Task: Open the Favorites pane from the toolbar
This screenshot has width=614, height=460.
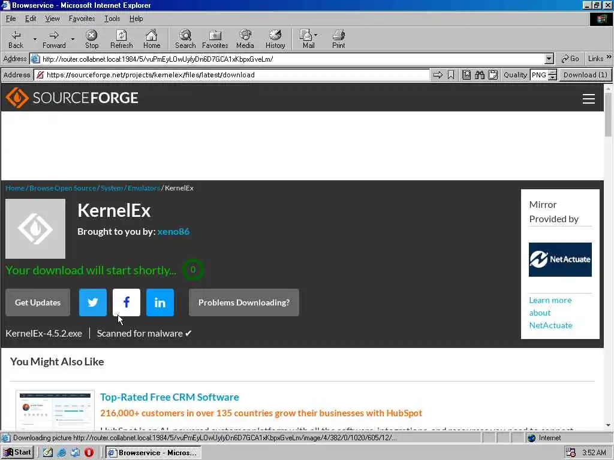Action: [215, 40]
